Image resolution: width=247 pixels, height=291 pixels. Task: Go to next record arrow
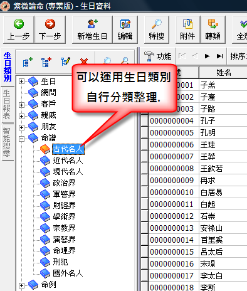click(x=207, y=56)
